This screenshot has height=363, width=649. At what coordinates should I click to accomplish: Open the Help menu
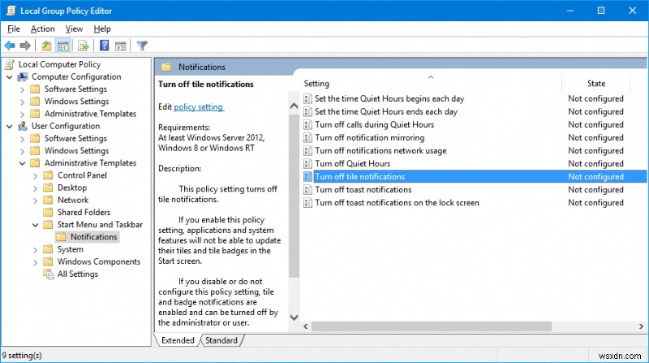[x=102, y=29]
